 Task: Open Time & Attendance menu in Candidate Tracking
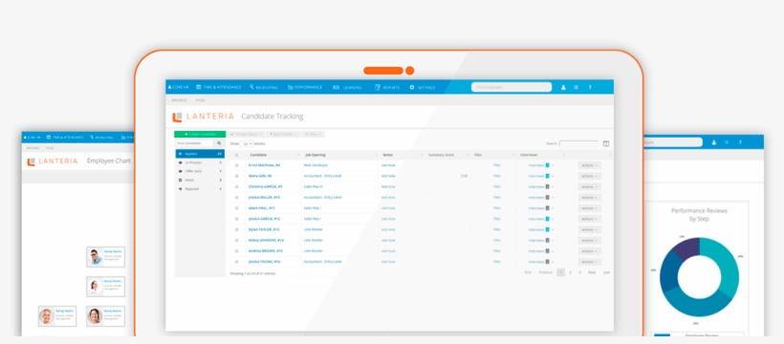[219, 87]
